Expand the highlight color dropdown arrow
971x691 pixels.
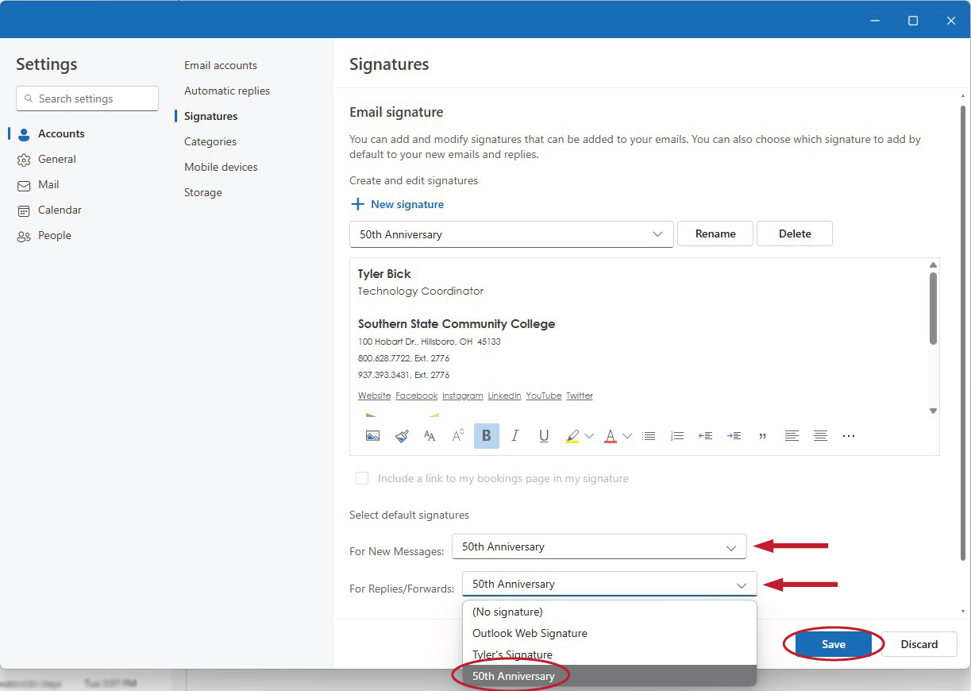click(589, 436)
